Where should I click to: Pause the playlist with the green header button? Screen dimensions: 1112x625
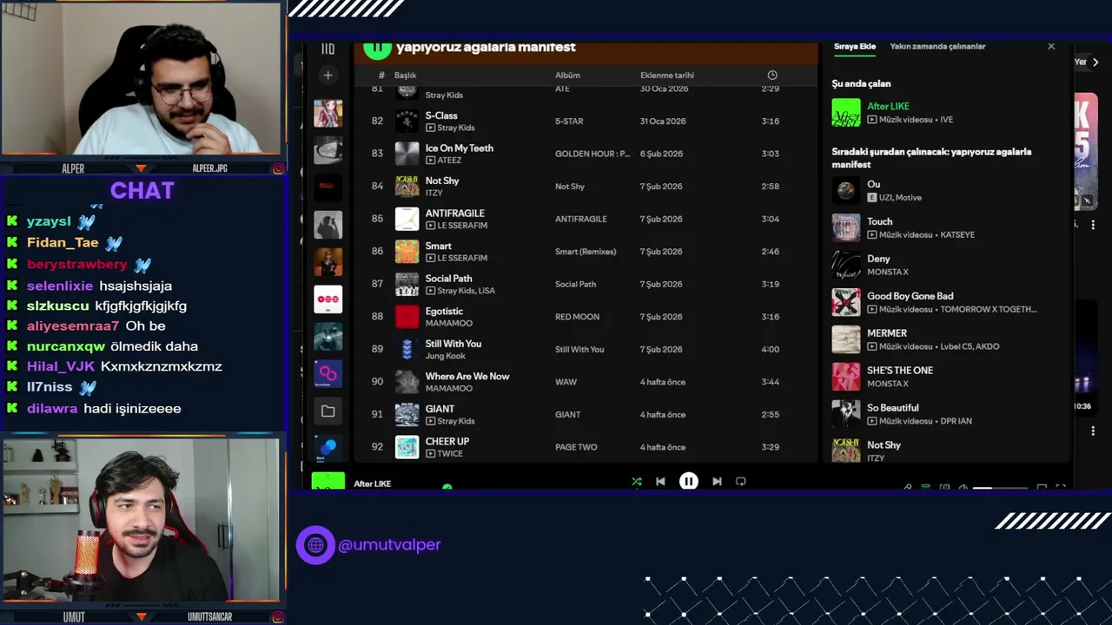click(377, 49)
